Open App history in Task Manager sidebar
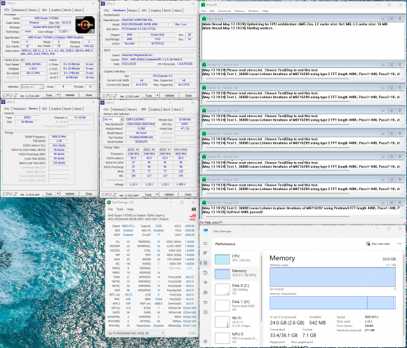 (x=206, y=273)
